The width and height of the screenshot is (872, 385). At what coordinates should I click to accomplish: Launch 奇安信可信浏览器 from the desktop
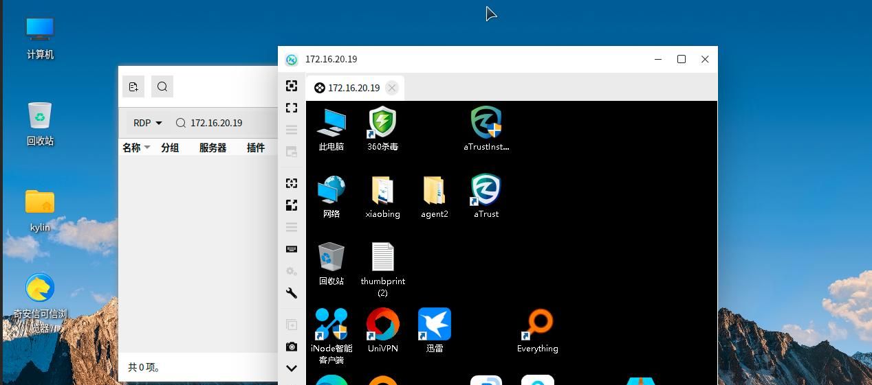(40, 303)
